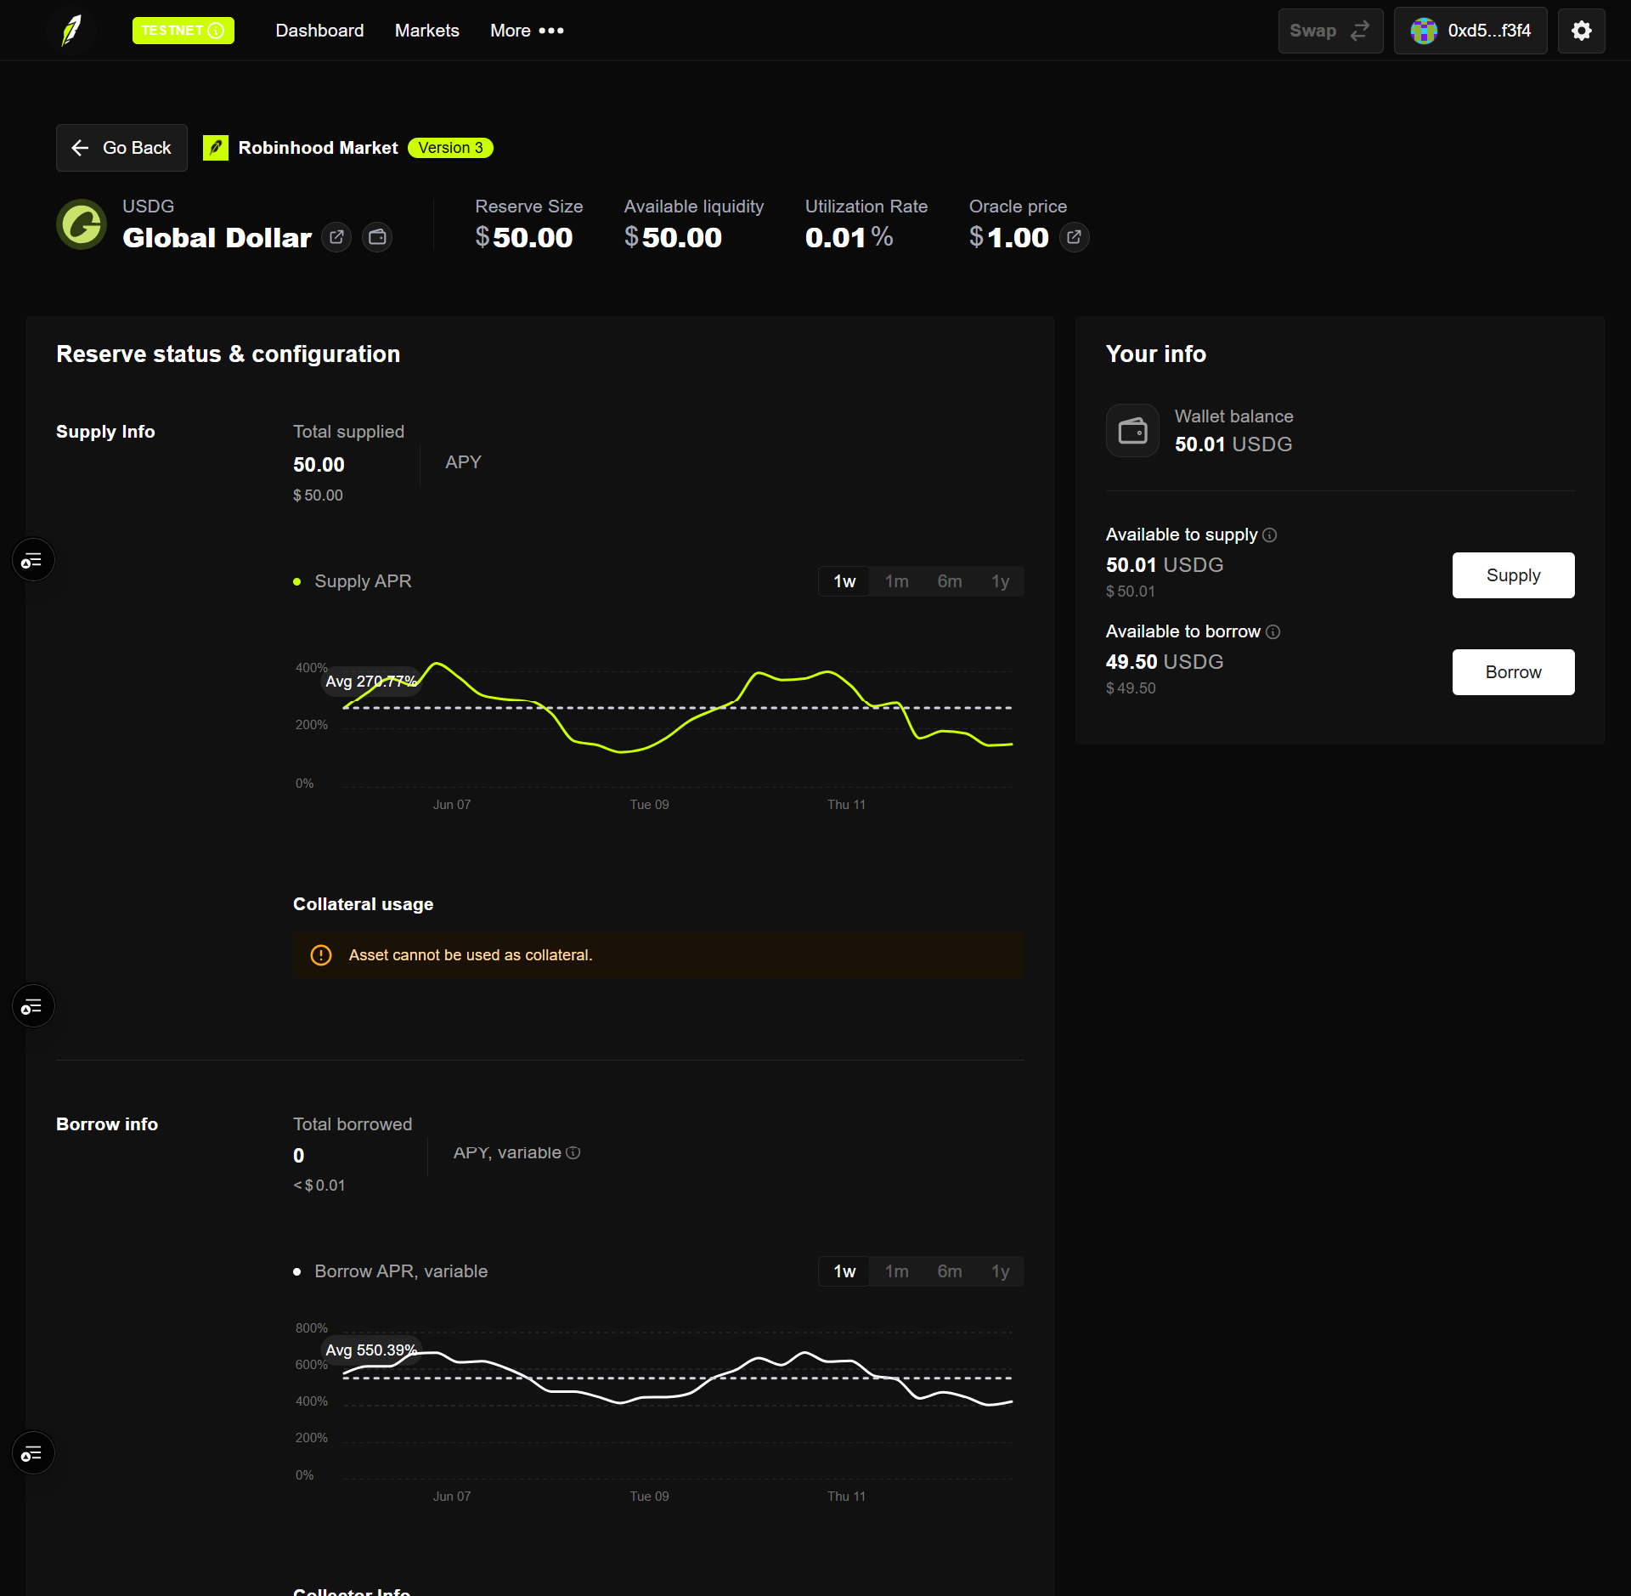This screenshot has width=1631, height=1596.
Task: Open the More menu dots
Action: 551,31
